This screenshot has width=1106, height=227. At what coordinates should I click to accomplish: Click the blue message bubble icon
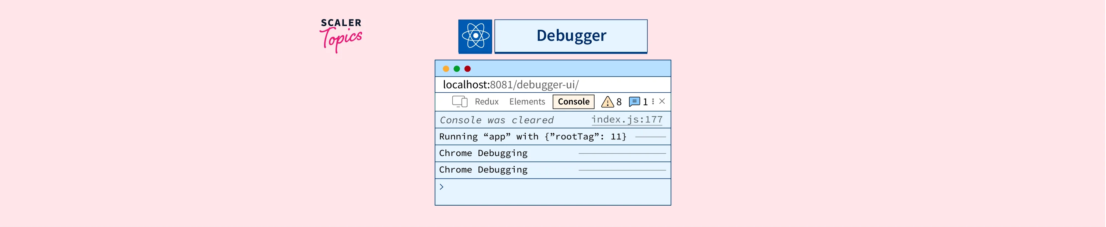coord(634,102)
